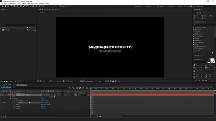Click the new folder icon in Project panel
The height and width of the screenshot is (121, 216).
[x=4, y=81]
